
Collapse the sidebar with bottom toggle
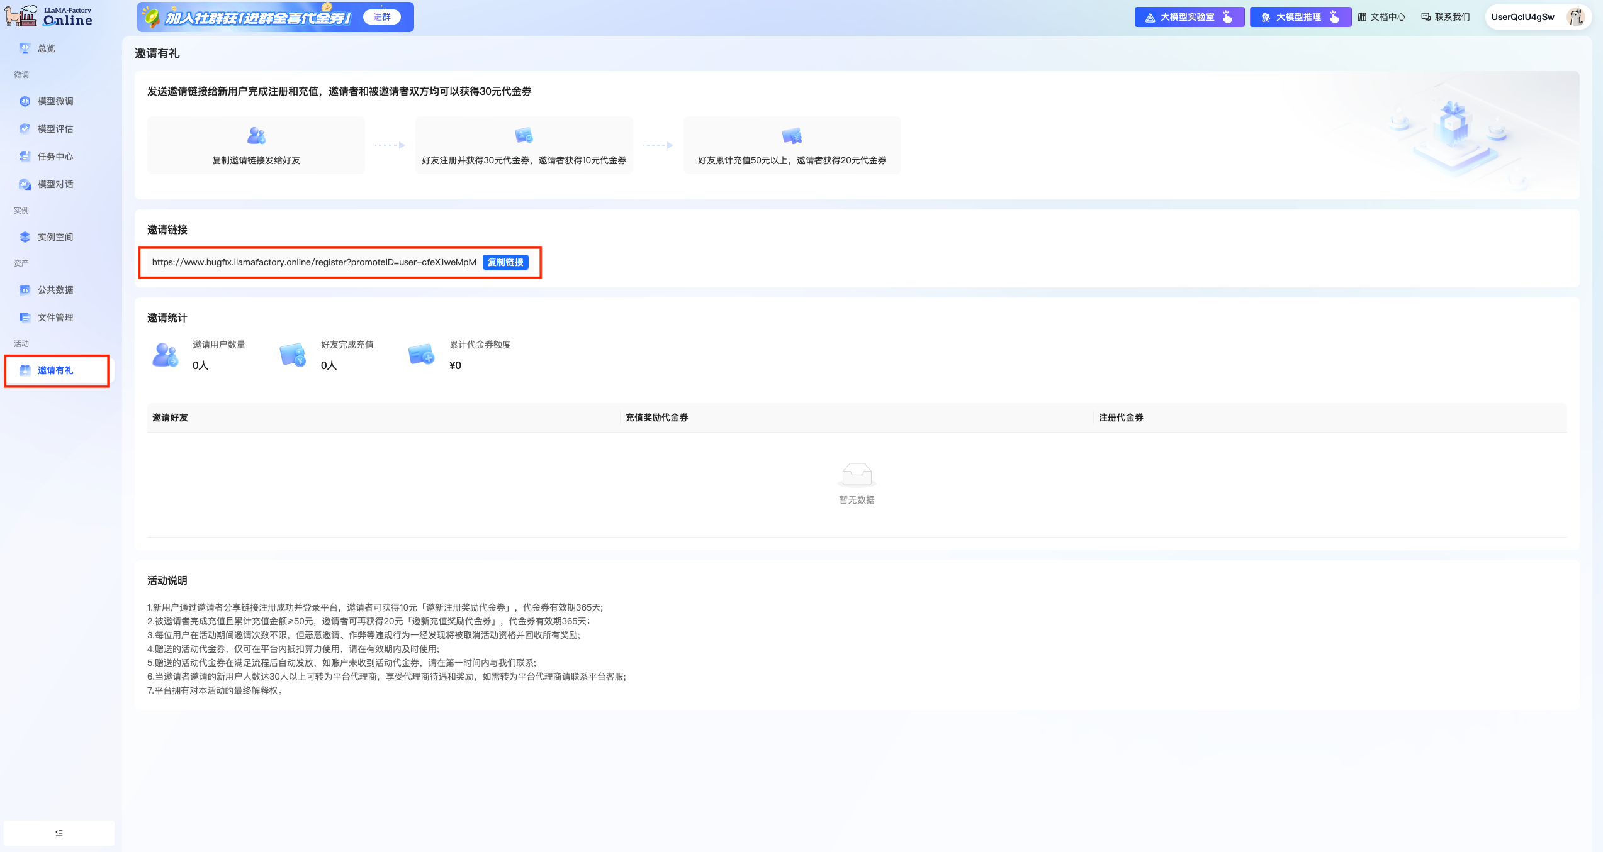pos(59,833)
